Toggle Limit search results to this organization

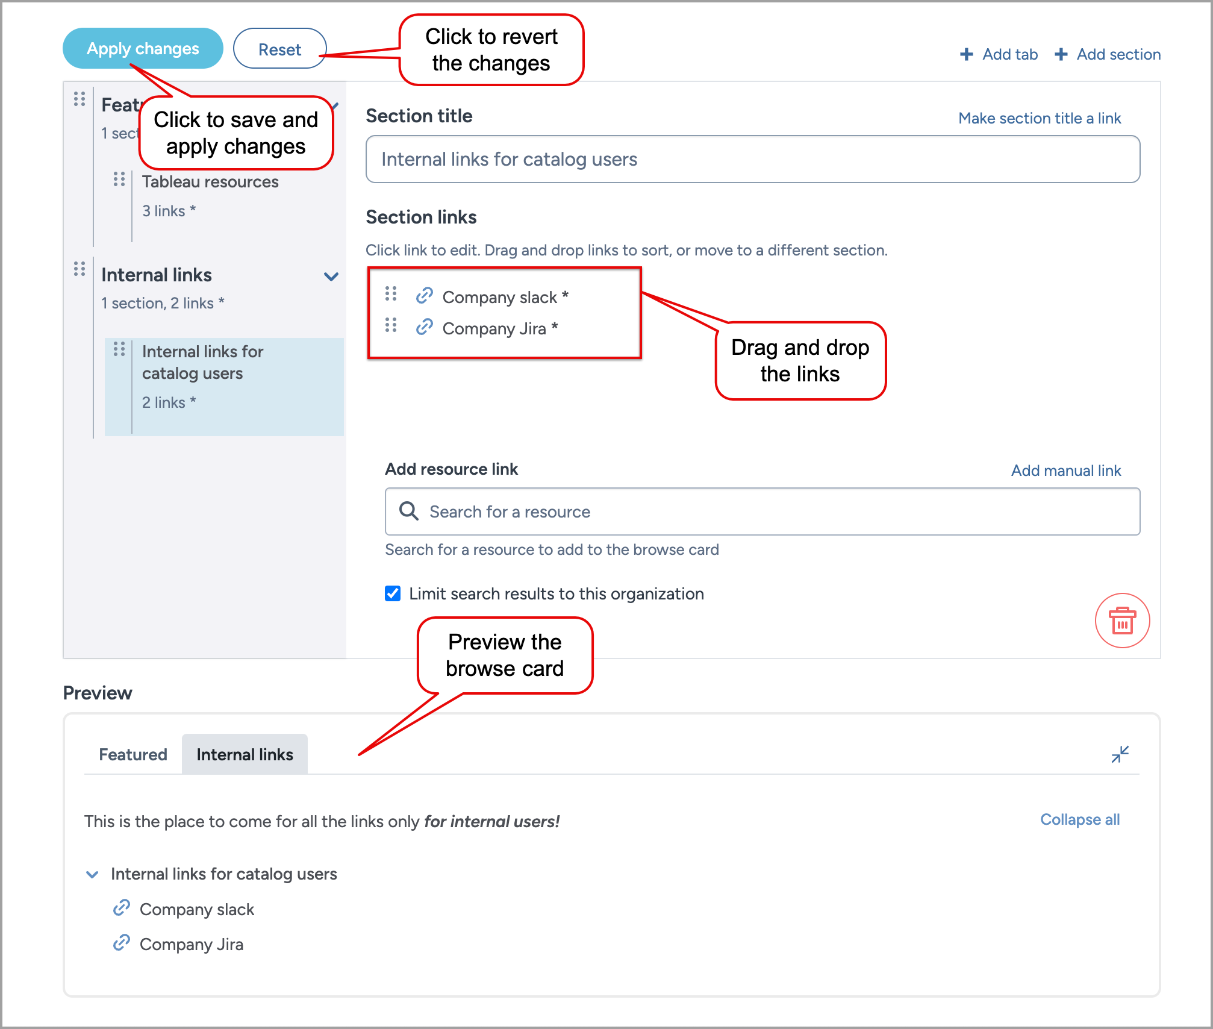click(391, 594)
